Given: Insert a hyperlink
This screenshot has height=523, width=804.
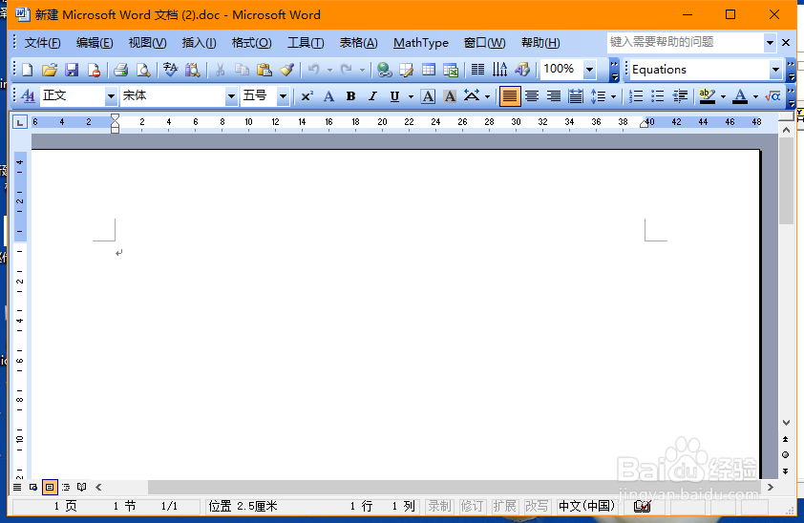Looking at the screenshot, I should [x=384, y=70].
